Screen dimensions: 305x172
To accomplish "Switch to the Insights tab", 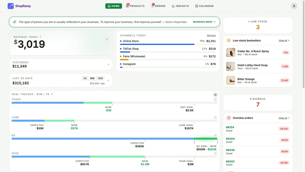I will click(x=180, y=6).
